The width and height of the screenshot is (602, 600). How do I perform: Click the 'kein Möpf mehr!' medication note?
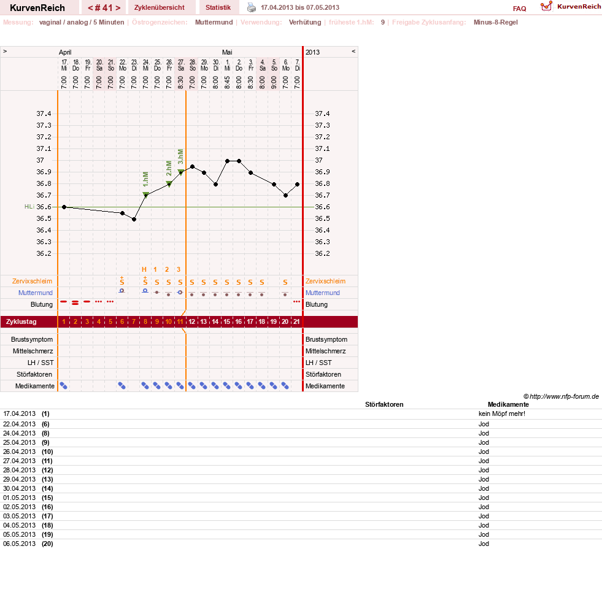coord(502,414)
